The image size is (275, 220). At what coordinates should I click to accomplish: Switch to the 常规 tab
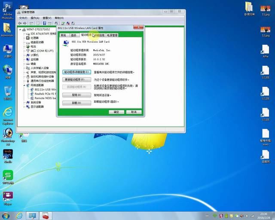(64, 35)
